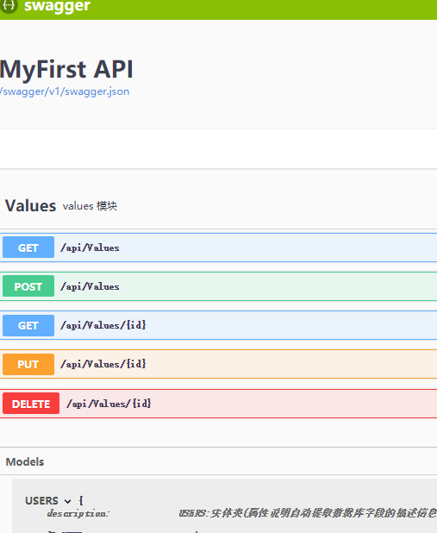This screenshot has width=437, height=533.
Task: Click the PUT method badge
Action: click(x=28, y=364)
